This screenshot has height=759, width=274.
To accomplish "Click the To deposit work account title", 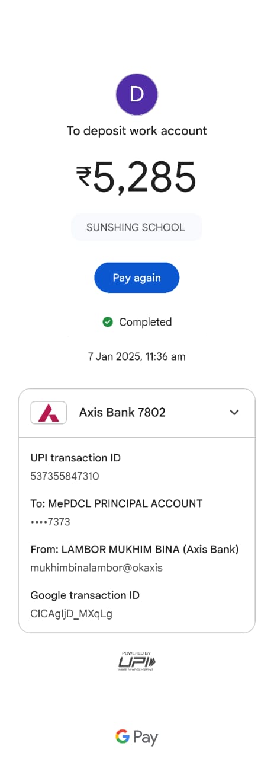I will coord(137,130).
